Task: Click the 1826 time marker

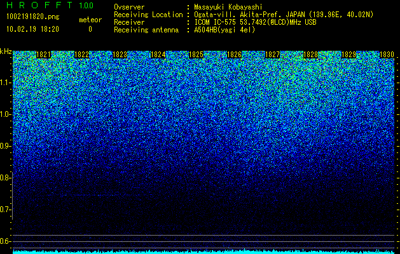Action: click(x=235, y=55)
